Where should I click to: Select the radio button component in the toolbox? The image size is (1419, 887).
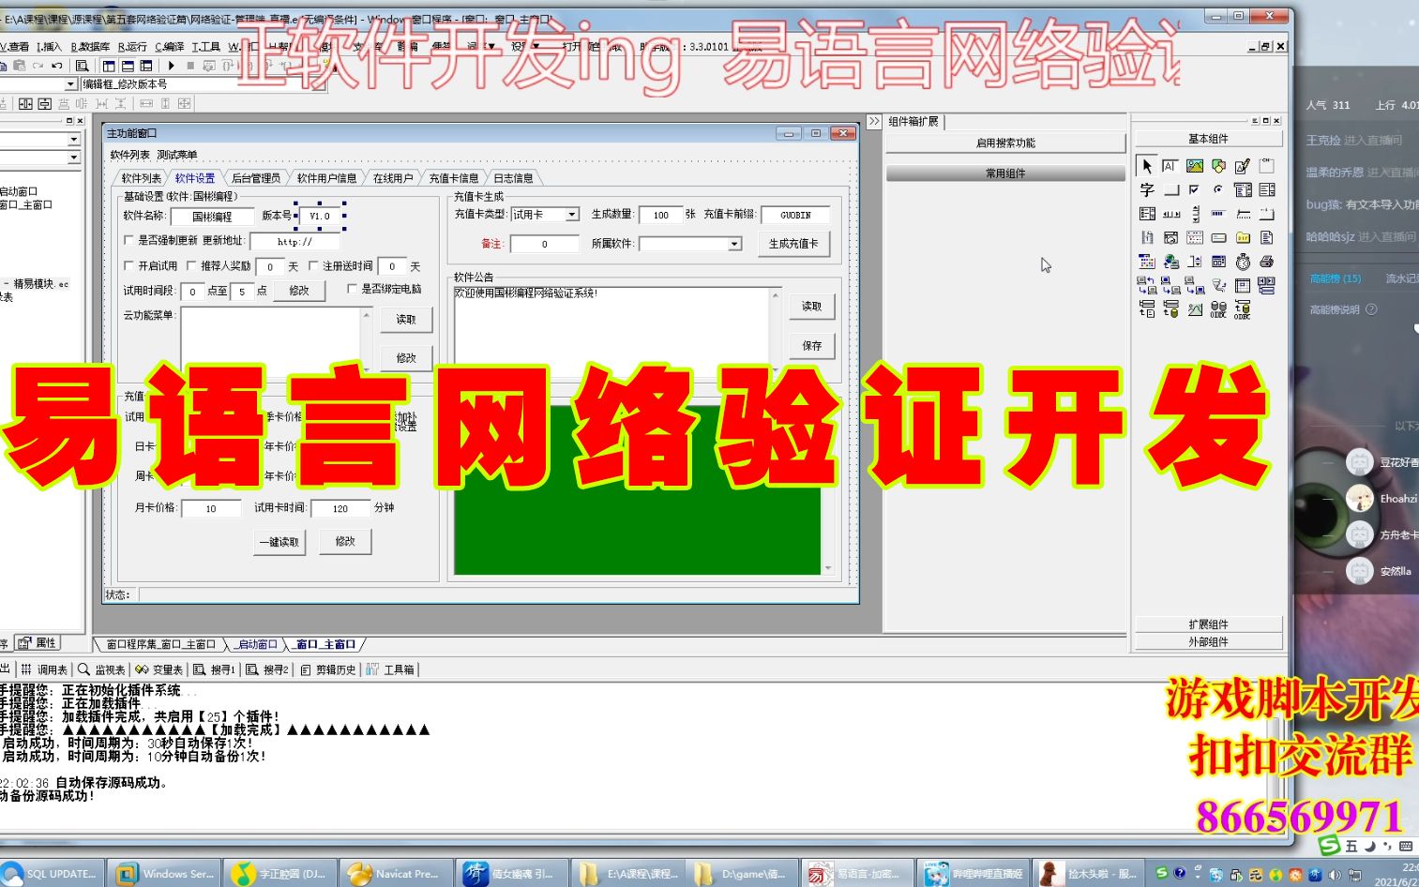point(1218,189)
